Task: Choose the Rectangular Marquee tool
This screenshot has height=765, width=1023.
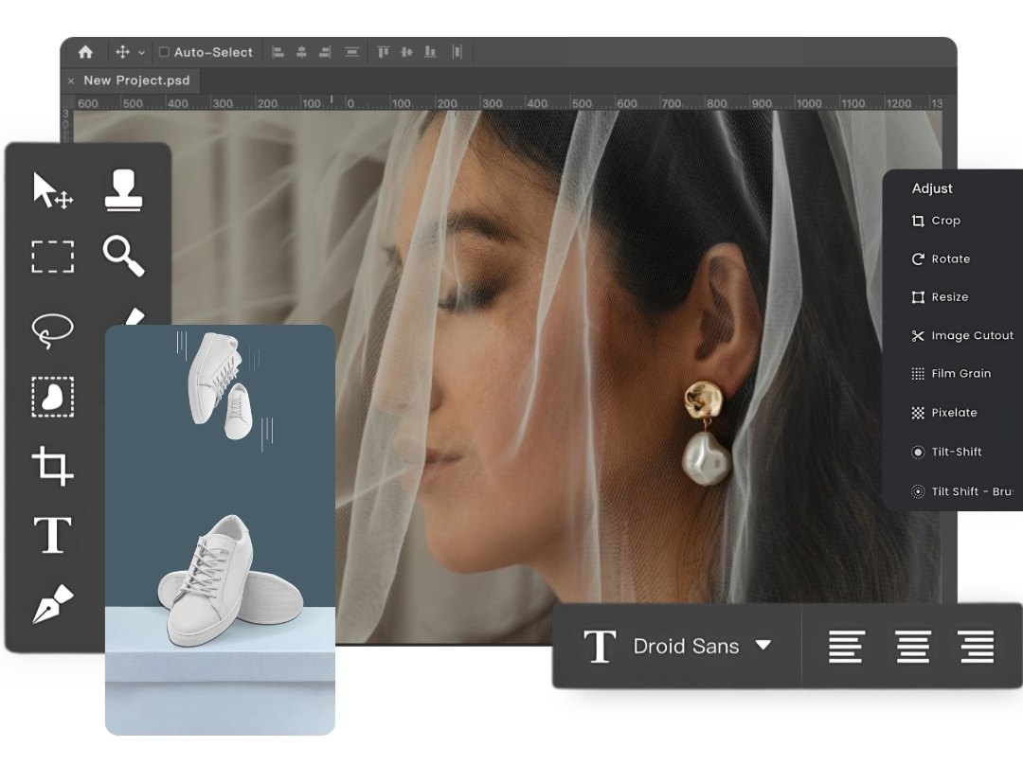Action: coord(52,257)
